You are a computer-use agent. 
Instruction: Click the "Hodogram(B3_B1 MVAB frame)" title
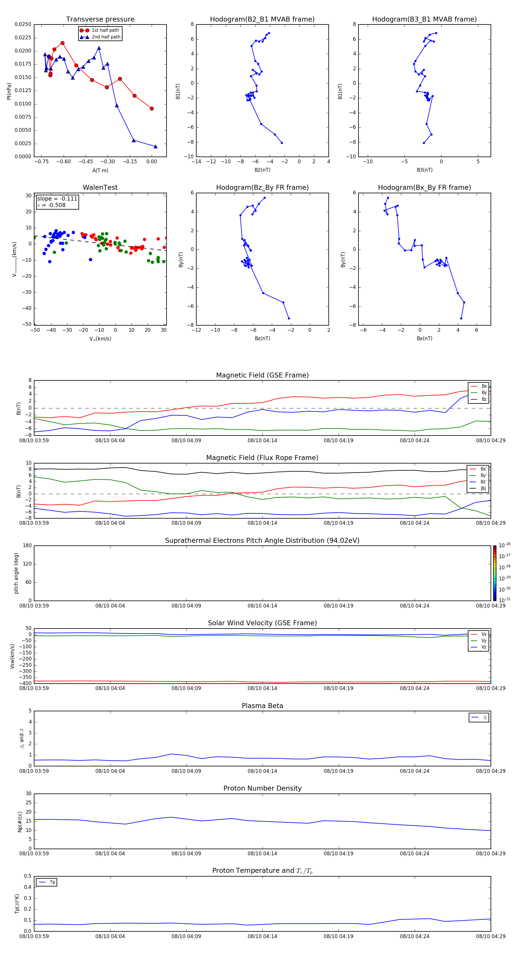tap(424, 20)
